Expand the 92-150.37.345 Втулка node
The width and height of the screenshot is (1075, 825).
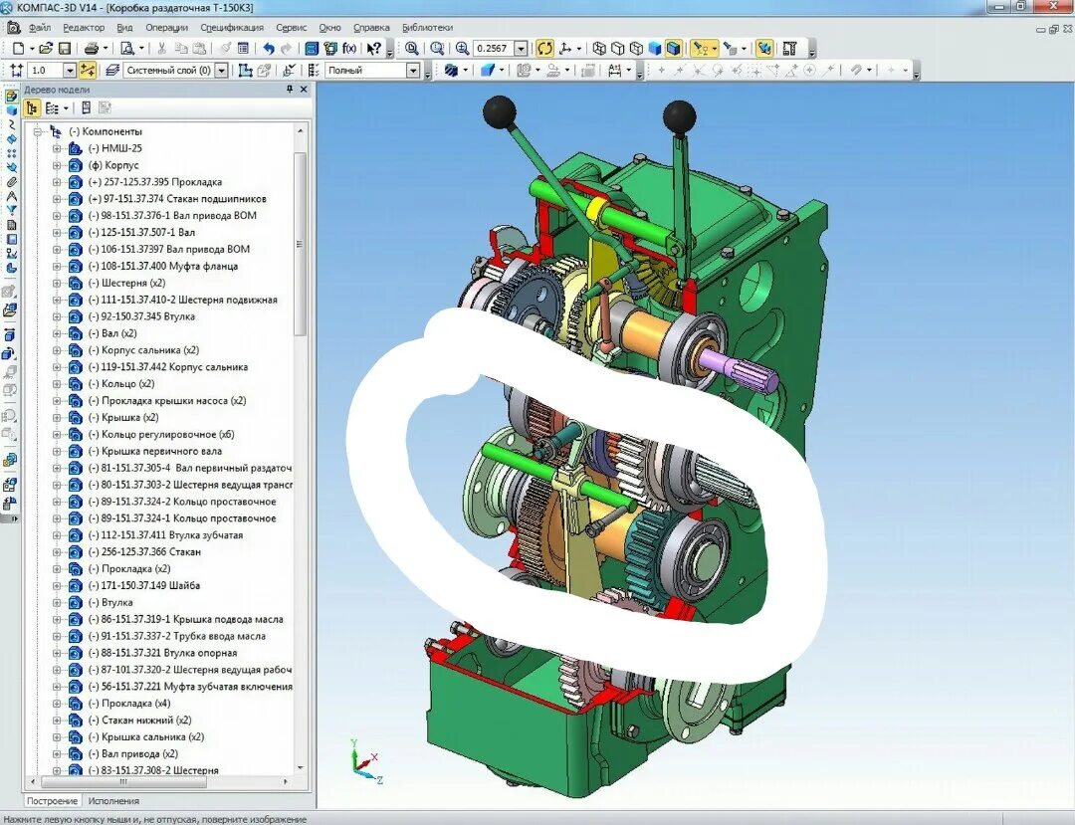coord(57,316)
